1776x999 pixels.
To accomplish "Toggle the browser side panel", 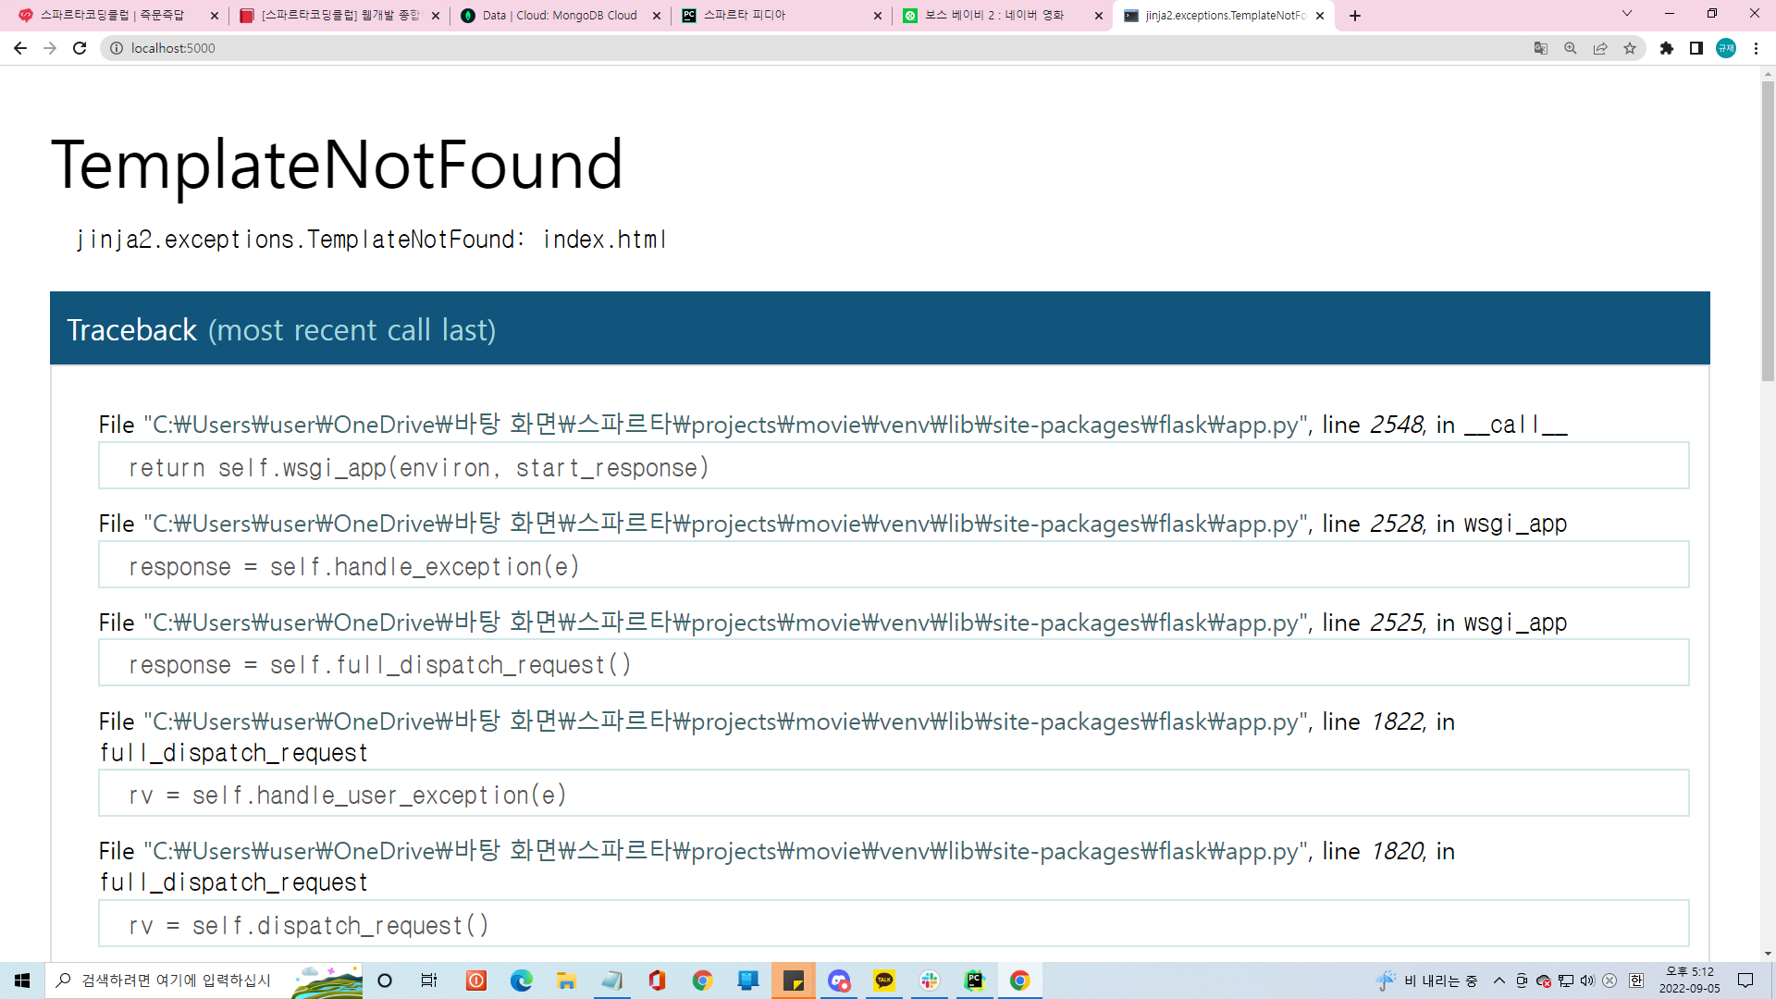I will [1696, 48].
